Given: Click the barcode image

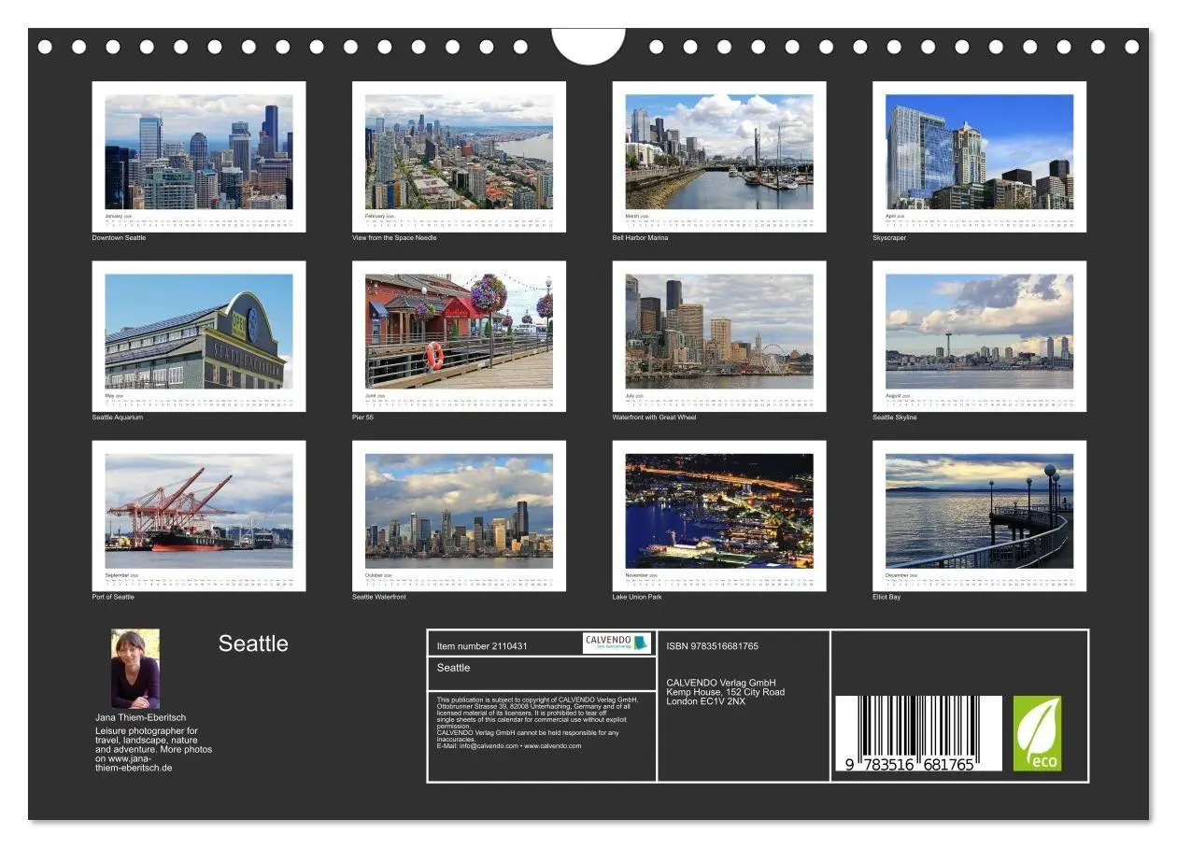Looking at the screenshot, I should click(918, 733).
